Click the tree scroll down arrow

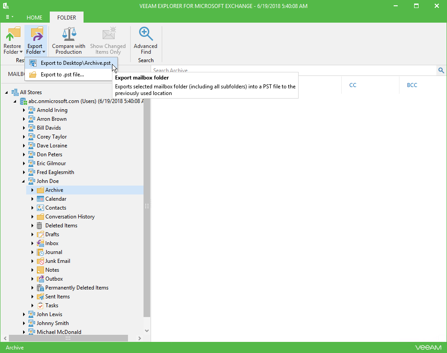pos(147,331)
